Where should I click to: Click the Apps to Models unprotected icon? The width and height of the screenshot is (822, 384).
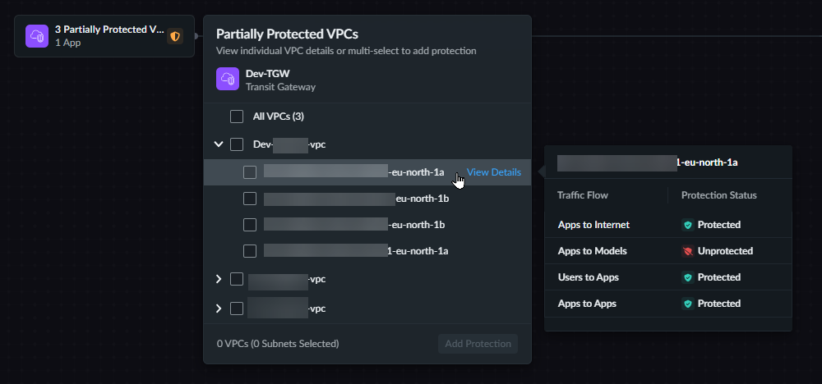[x=687, y=251]
